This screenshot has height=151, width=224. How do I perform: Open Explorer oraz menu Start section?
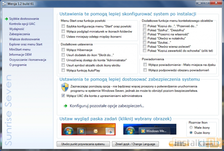(x=26, y=44)
